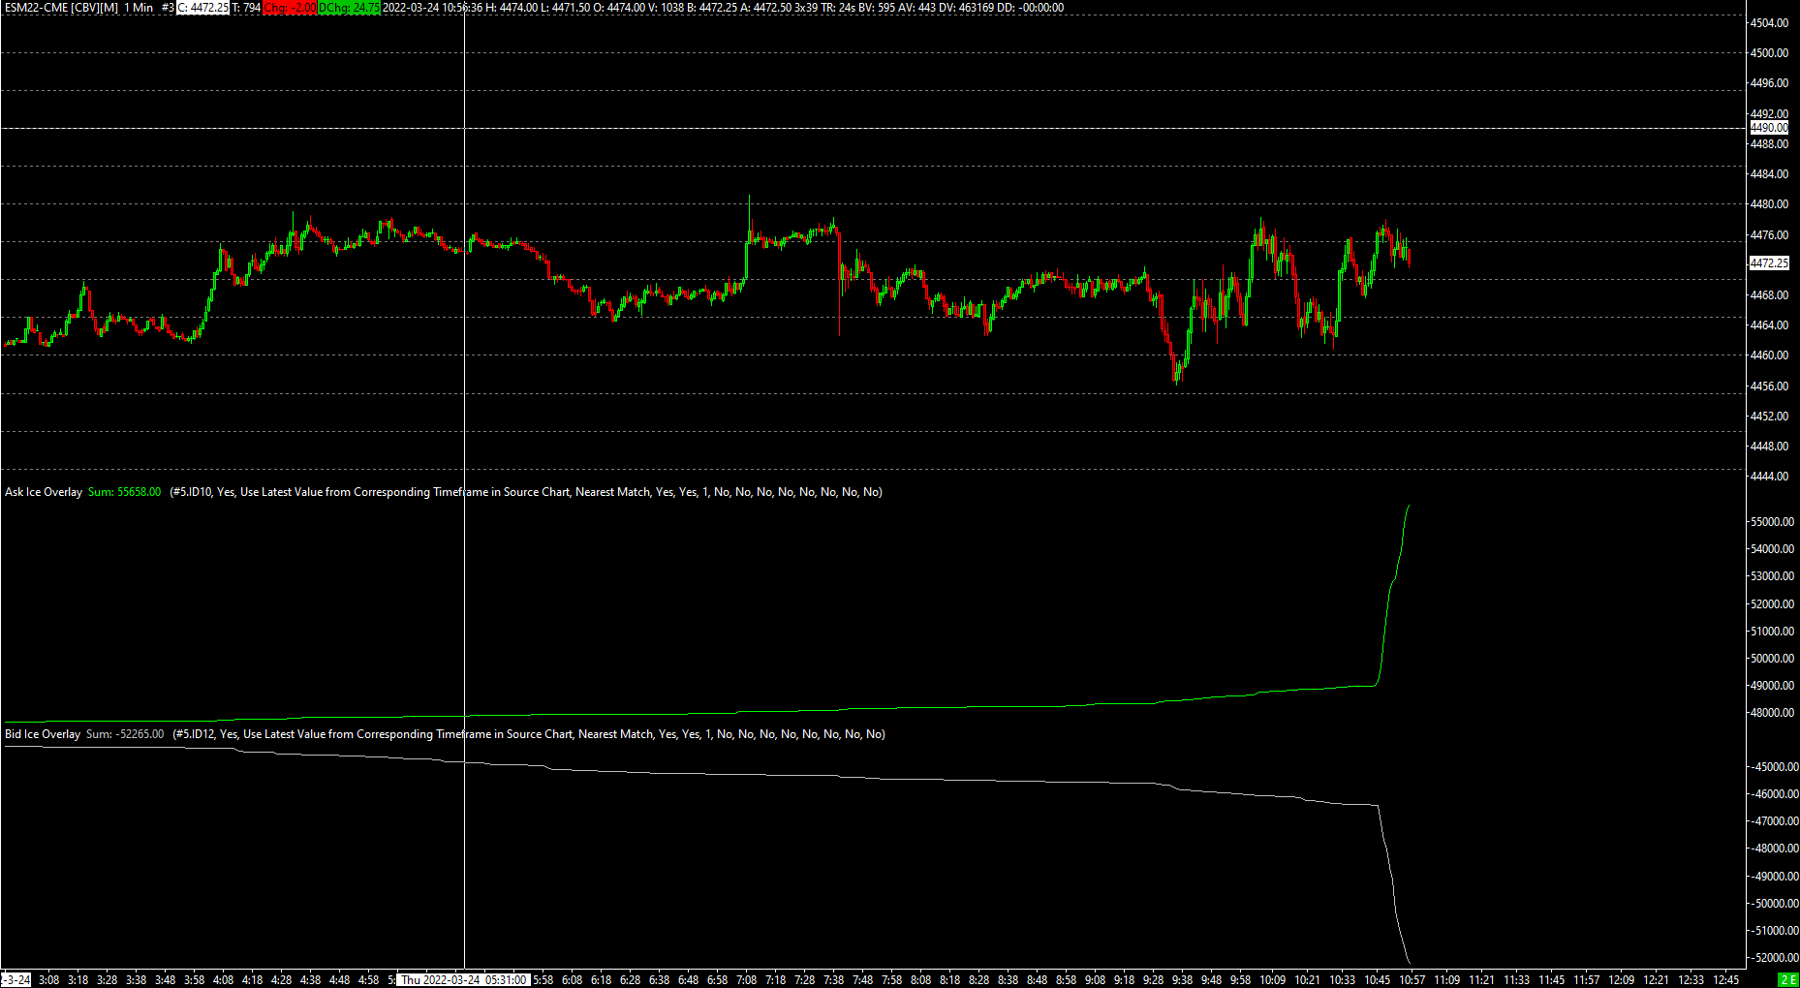The height and width of the screenshot is (988, 1800).
Task: Click the 'V: 1038' volume value
Action: [x=667, y=8]
